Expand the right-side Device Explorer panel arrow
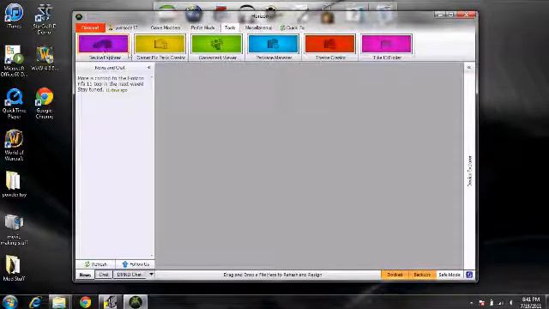The image size is (549, 309). [469, 67]
